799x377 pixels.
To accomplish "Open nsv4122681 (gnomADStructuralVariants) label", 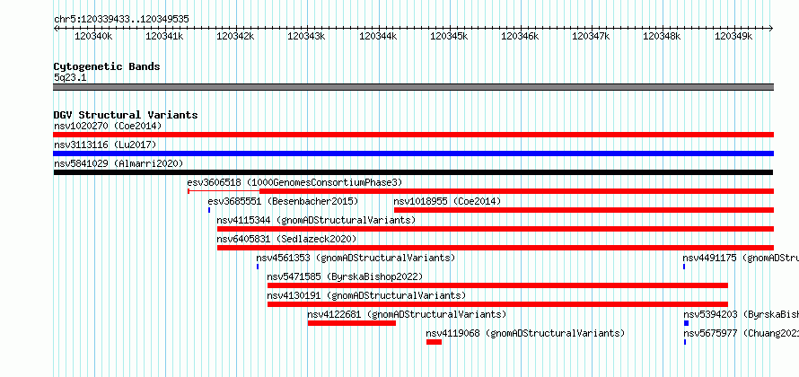I will pos(408,314).
